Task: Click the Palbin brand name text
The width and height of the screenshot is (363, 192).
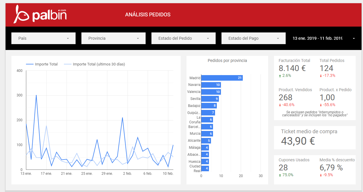Action: (x=49, y=16)
